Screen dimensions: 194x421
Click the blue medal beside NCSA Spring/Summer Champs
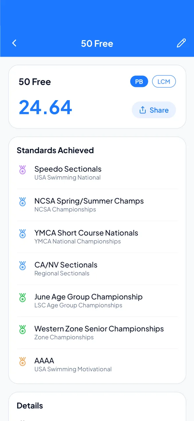click(22, 202)
